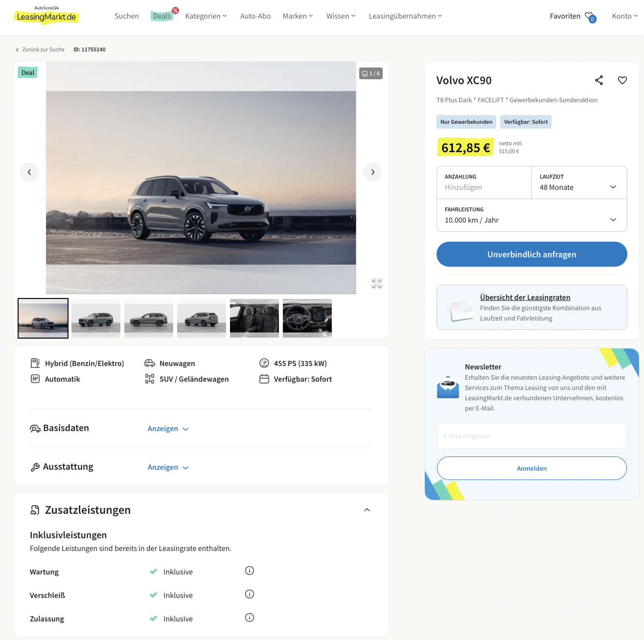
Task: Click the newsletter envelope icon
Action: pyautogui.click(x=448, y=387)
